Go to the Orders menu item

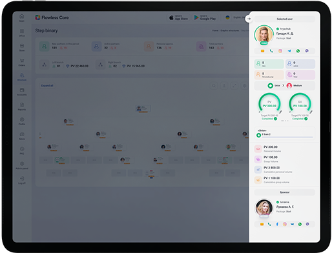22,62
